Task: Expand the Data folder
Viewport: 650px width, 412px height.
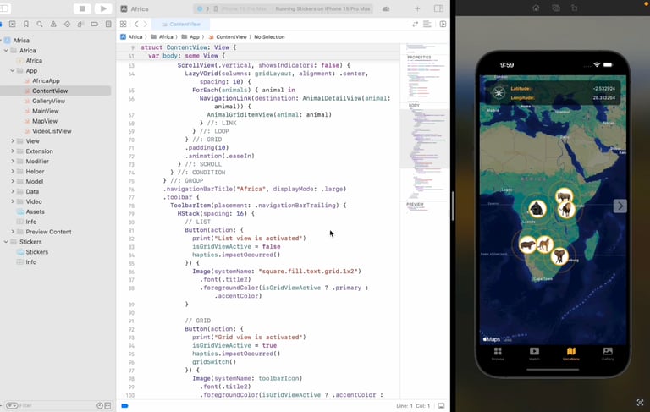Action: point(13,191)
